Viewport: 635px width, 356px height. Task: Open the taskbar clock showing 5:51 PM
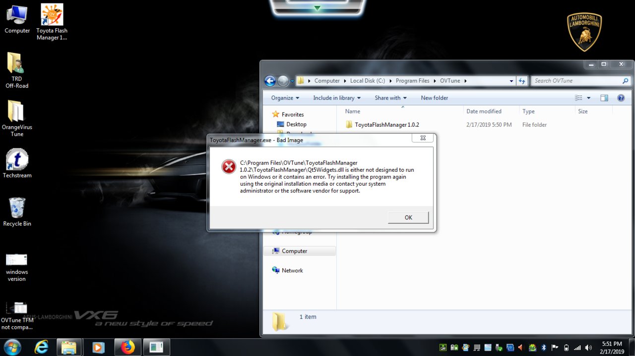pos(611,348)
